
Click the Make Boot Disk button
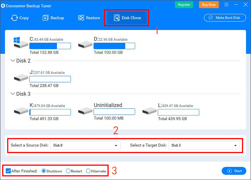coord(225,18)
